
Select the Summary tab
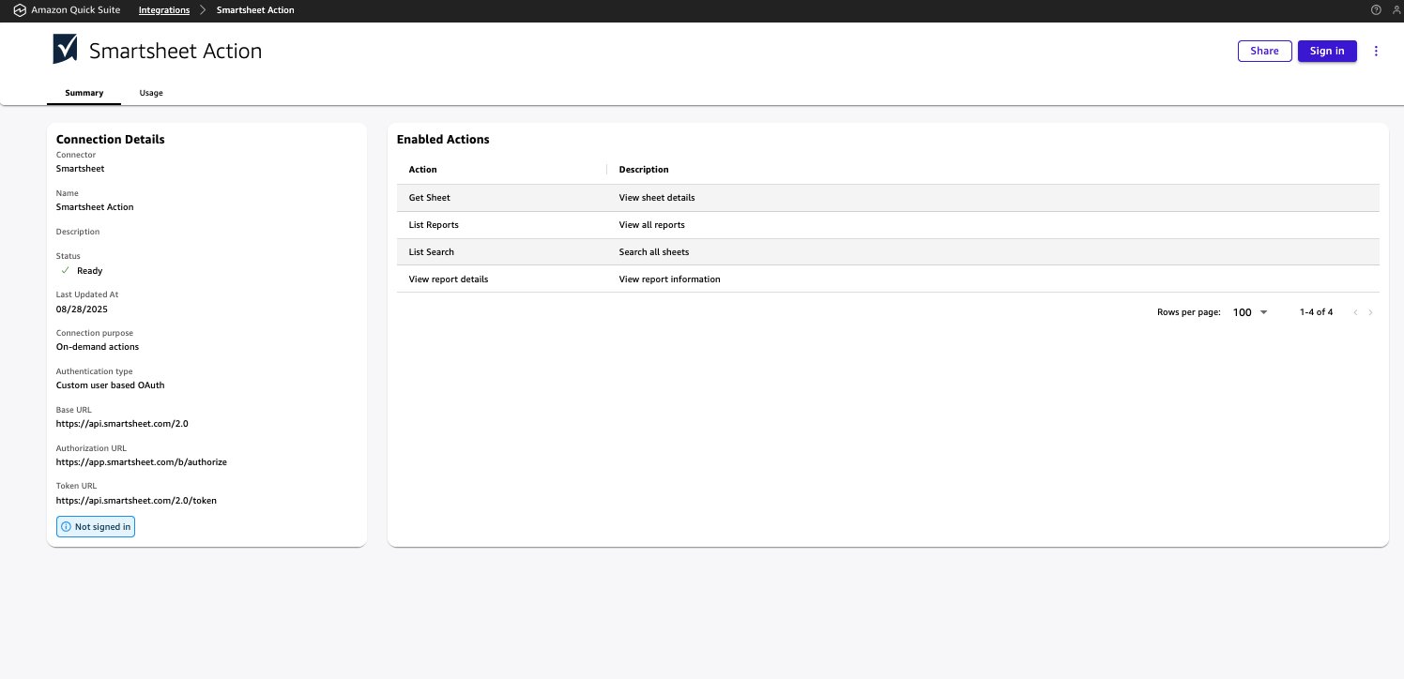84,93
